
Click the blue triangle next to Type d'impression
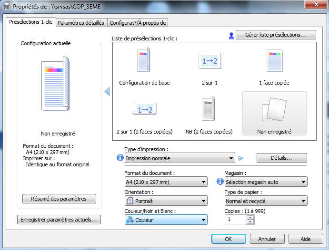241,158
